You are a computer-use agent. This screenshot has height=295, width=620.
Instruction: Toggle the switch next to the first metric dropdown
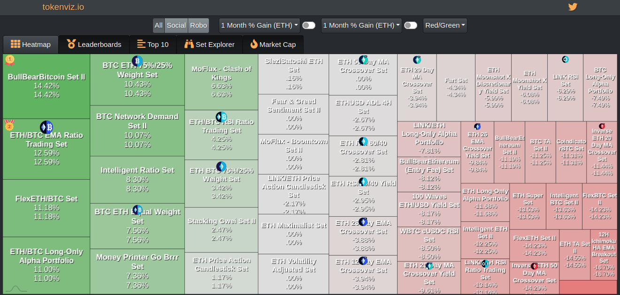309,25
